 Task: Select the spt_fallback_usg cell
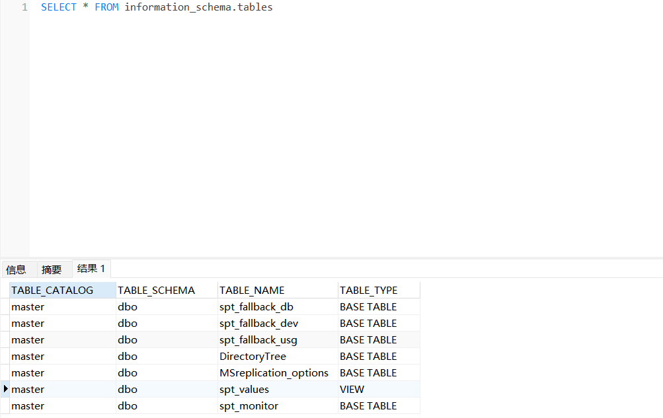[258, 340]
